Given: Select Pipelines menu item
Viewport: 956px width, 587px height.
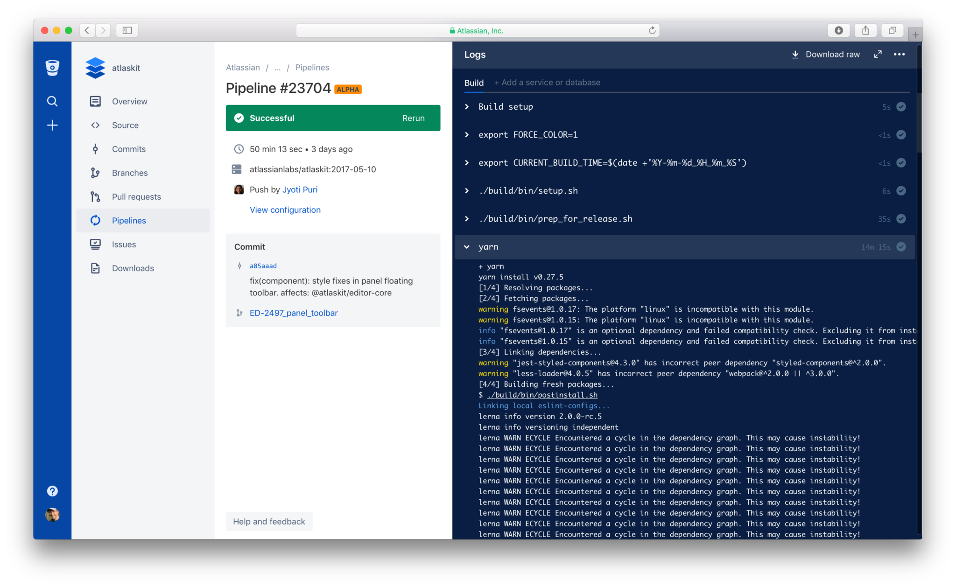Looking at the screenshot, I should click(143, 220).
